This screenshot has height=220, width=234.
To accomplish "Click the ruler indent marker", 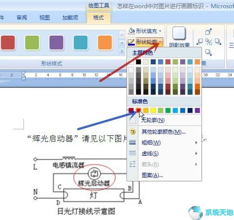I will [x=23, y=76].
